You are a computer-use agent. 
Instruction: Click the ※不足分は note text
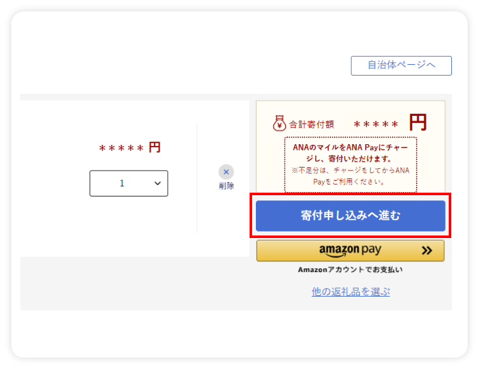(350, 176)
